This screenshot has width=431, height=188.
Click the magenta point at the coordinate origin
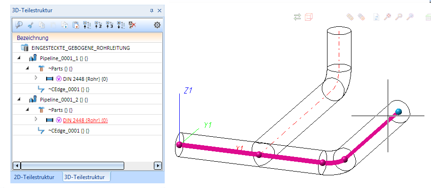(x=179, y=144)
